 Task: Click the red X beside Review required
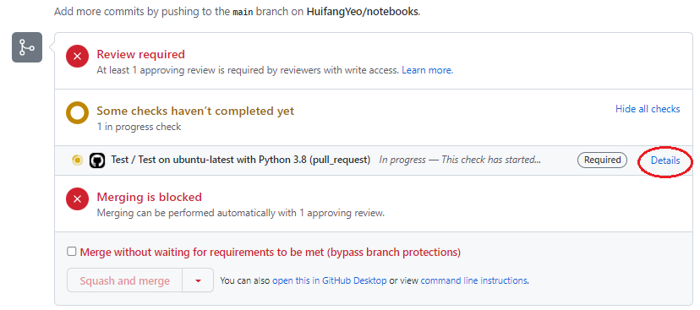click(77, 57)
